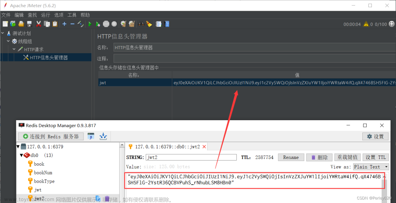Click the Cut scissors icon

pos(38,24)
